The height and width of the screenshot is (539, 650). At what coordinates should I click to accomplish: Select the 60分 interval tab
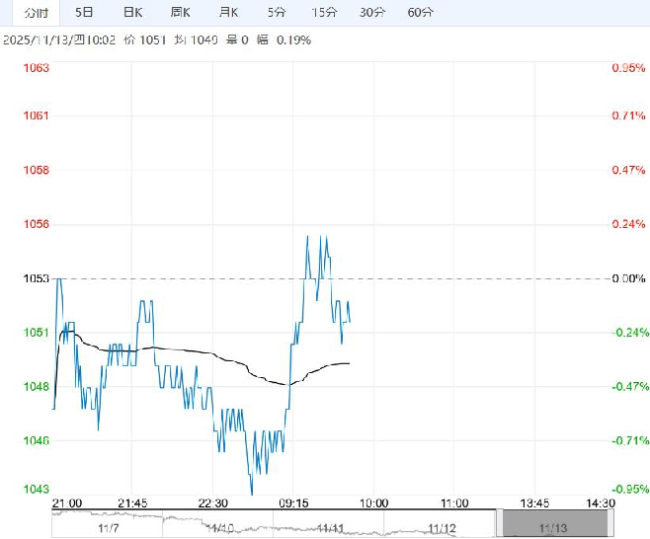point(420,13)
